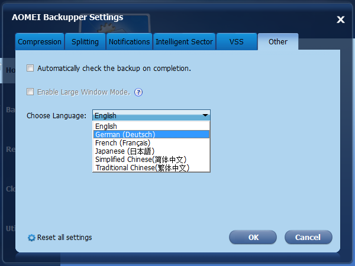Switch to the Compression tab
The image size is (355, 266).
click(40, 41)
